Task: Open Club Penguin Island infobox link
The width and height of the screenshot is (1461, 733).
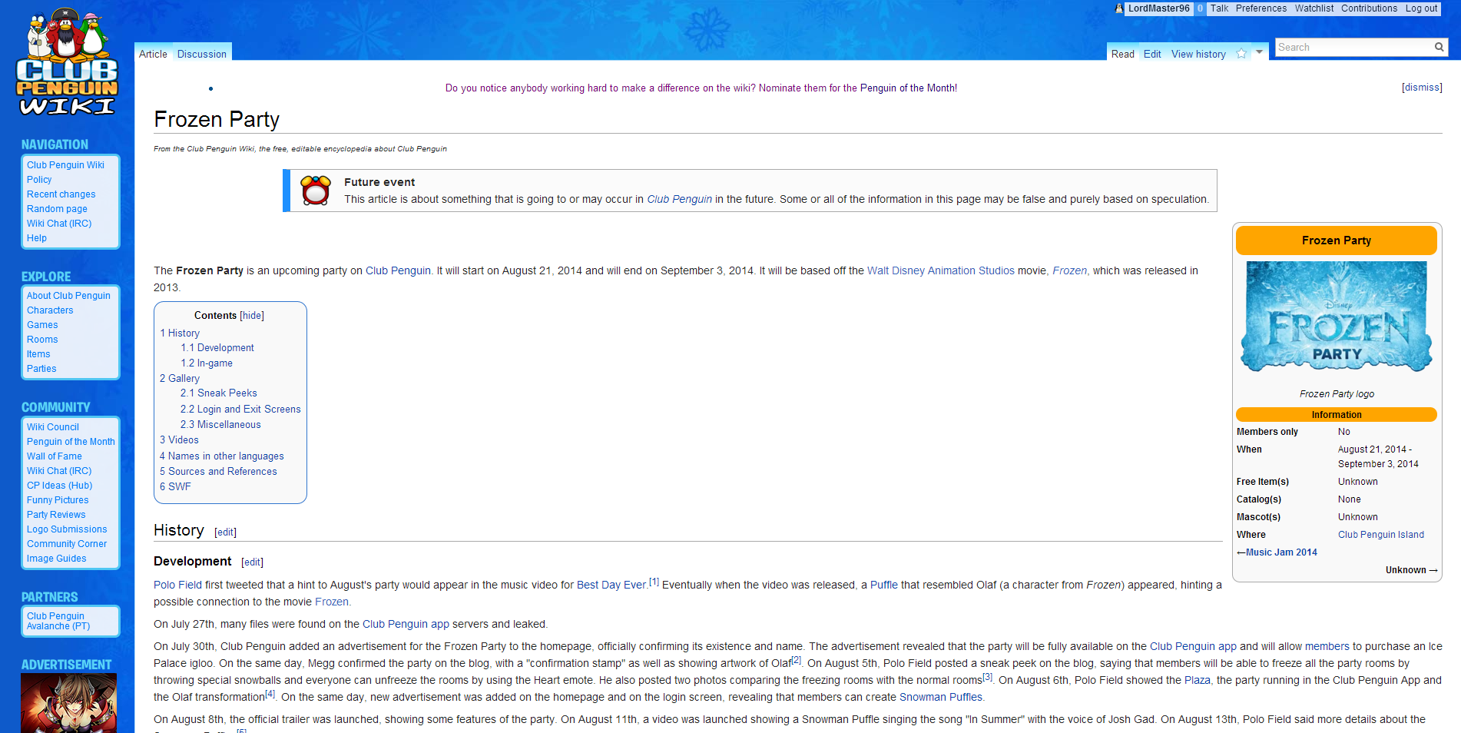Action: point(1380,535)
